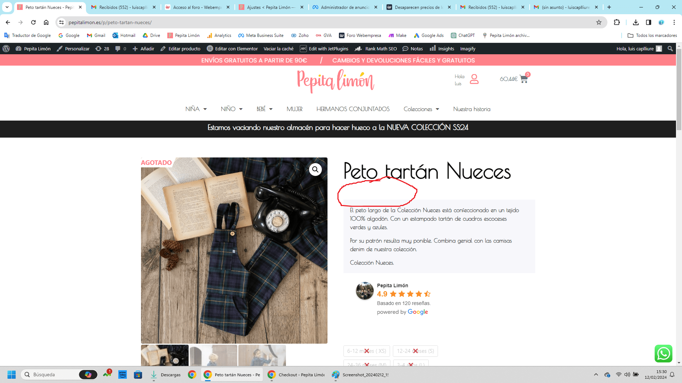Open tab search dropdown arrow

(x=7, y=7)
